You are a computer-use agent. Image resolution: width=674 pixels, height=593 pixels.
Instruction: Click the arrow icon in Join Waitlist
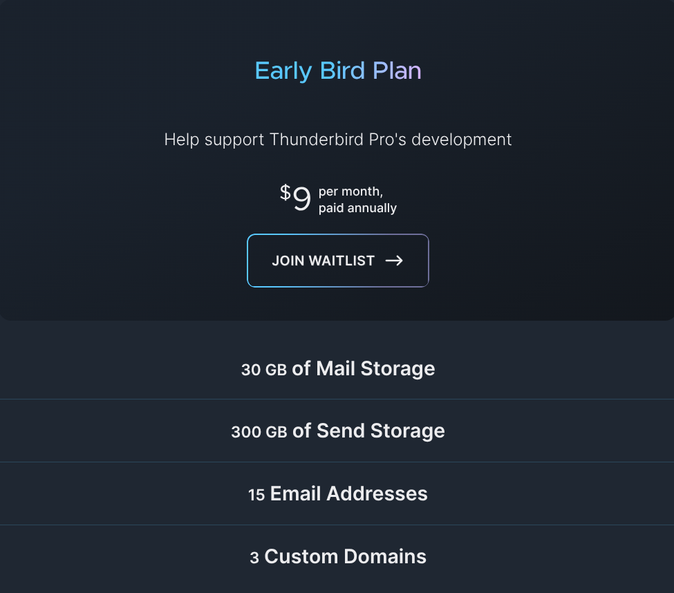(394, 261)
